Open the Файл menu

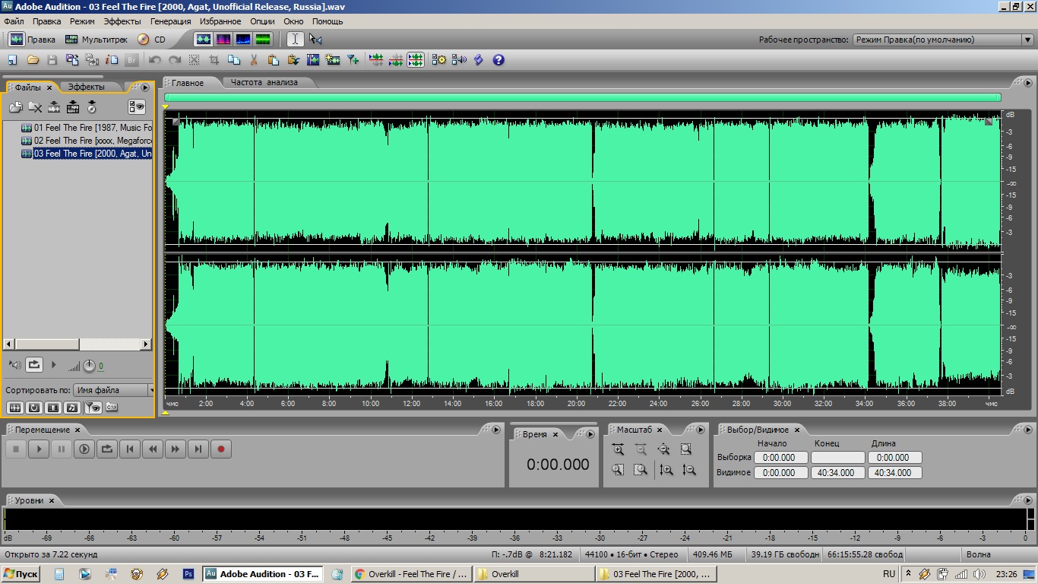pyautogui.click(x=14, y=21)
